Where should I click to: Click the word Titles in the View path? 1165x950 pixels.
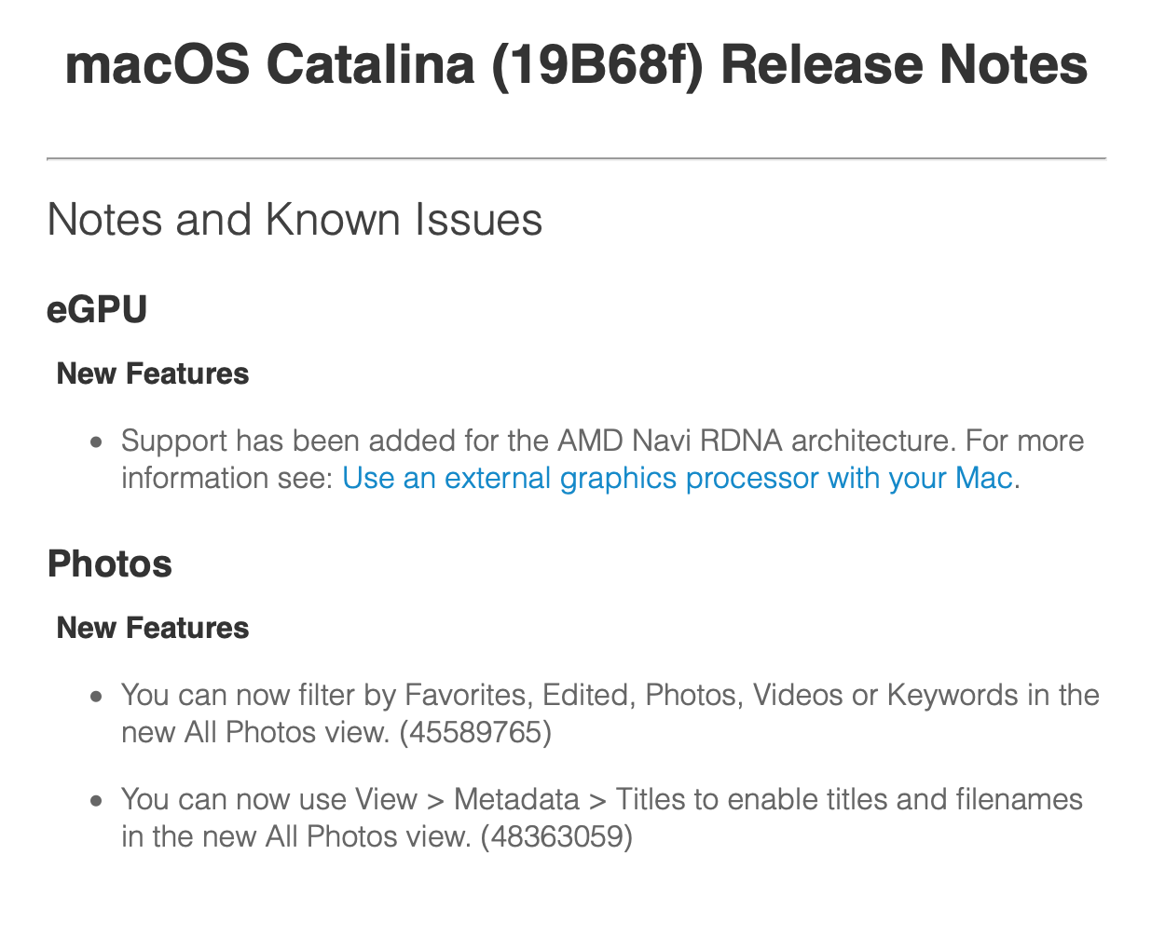click(x=652, y=800)
